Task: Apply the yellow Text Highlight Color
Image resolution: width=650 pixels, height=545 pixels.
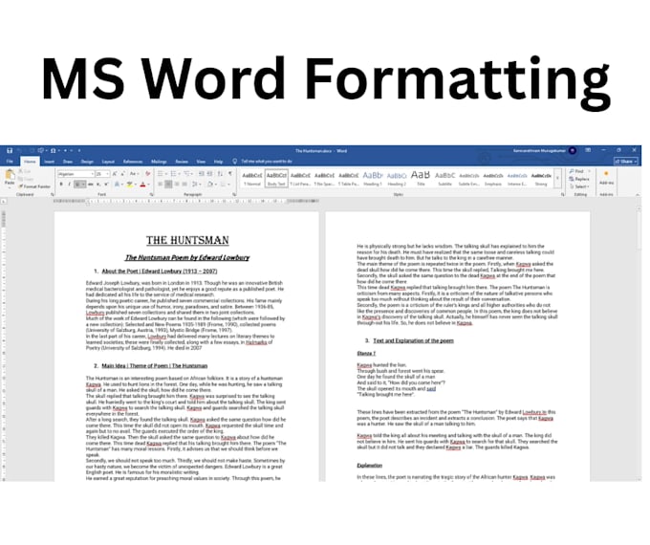Action: [130, 185]
